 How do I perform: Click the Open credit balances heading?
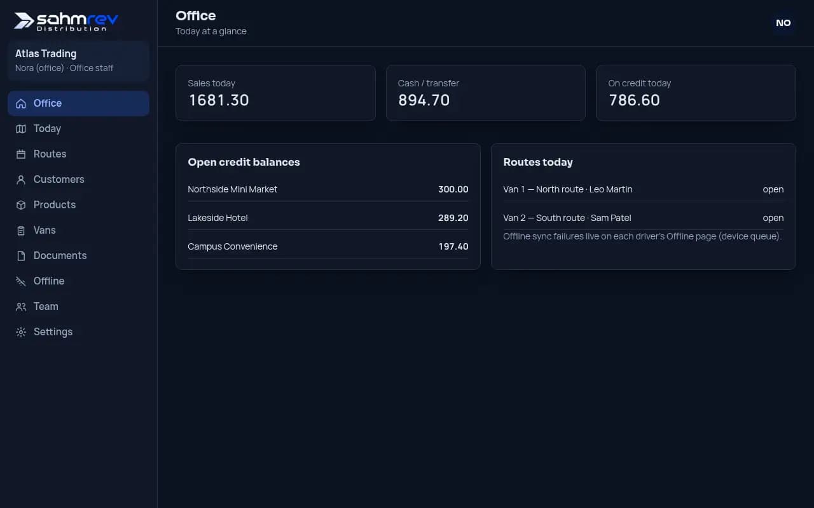click(x=244, y=162)
